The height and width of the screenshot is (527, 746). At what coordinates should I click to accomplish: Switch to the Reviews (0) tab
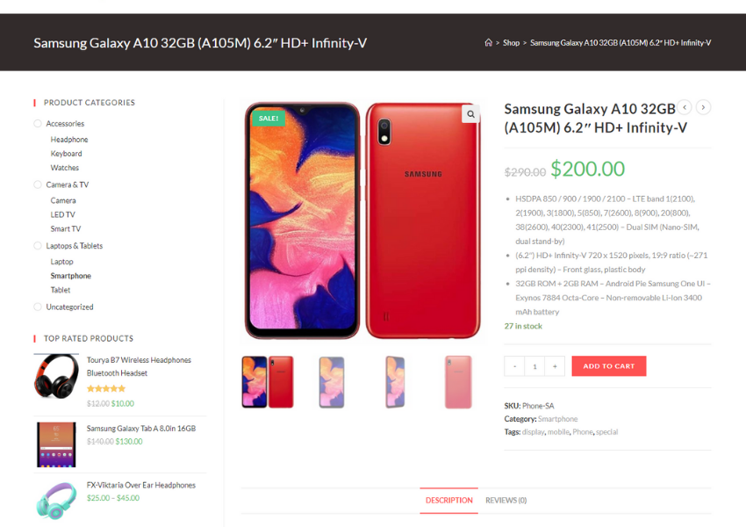tap(506, 501)
